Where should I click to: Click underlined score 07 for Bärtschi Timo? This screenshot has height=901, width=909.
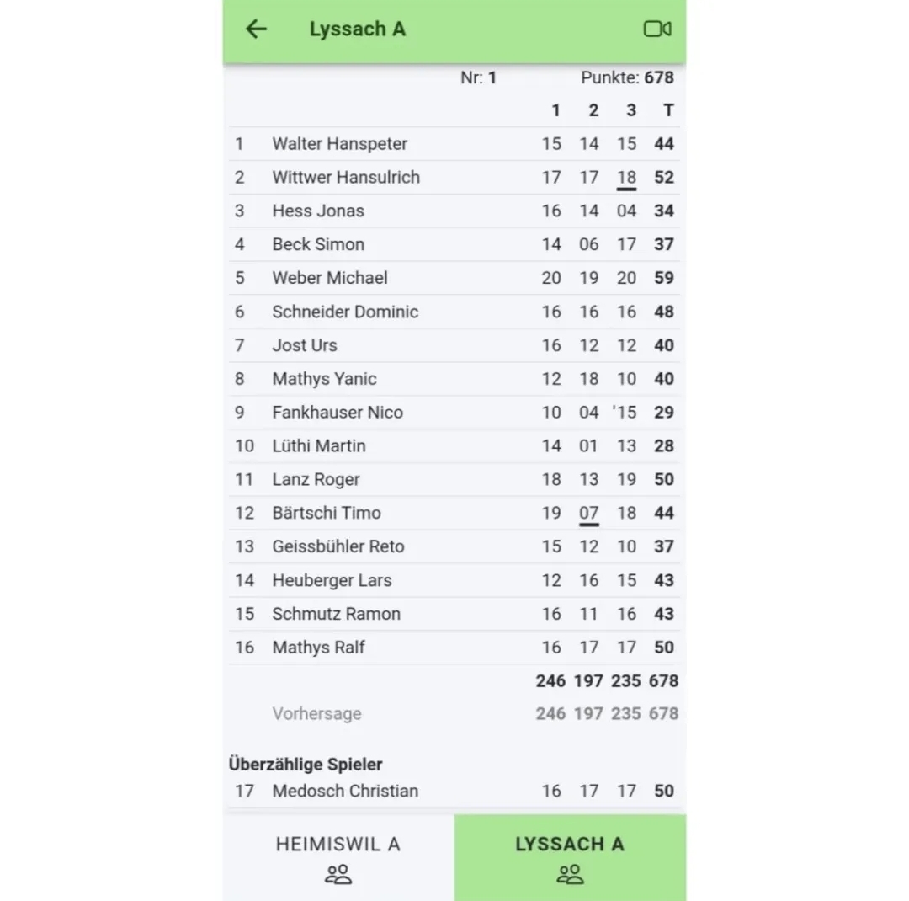click(589, 513)
